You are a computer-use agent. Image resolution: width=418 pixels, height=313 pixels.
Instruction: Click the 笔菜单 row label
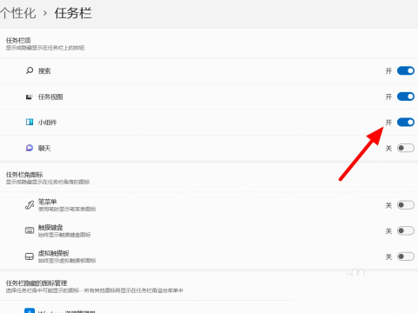[47, 202]
